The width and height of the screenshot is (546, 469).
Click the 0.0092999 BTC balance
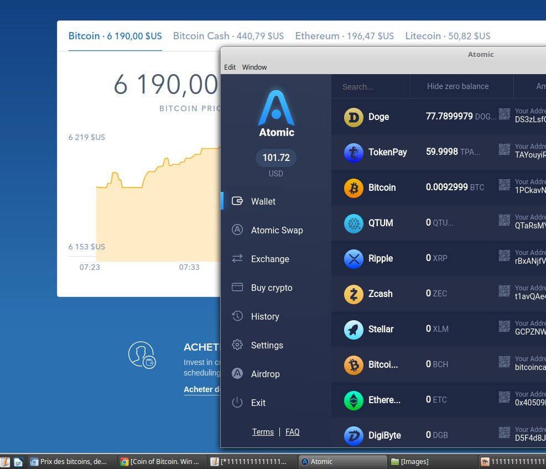click(446, 187)
